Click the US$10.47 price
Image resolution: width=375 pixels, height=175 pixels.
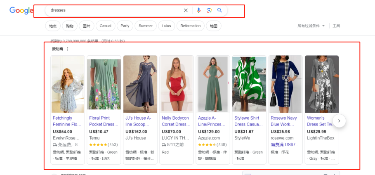[99, 132]
